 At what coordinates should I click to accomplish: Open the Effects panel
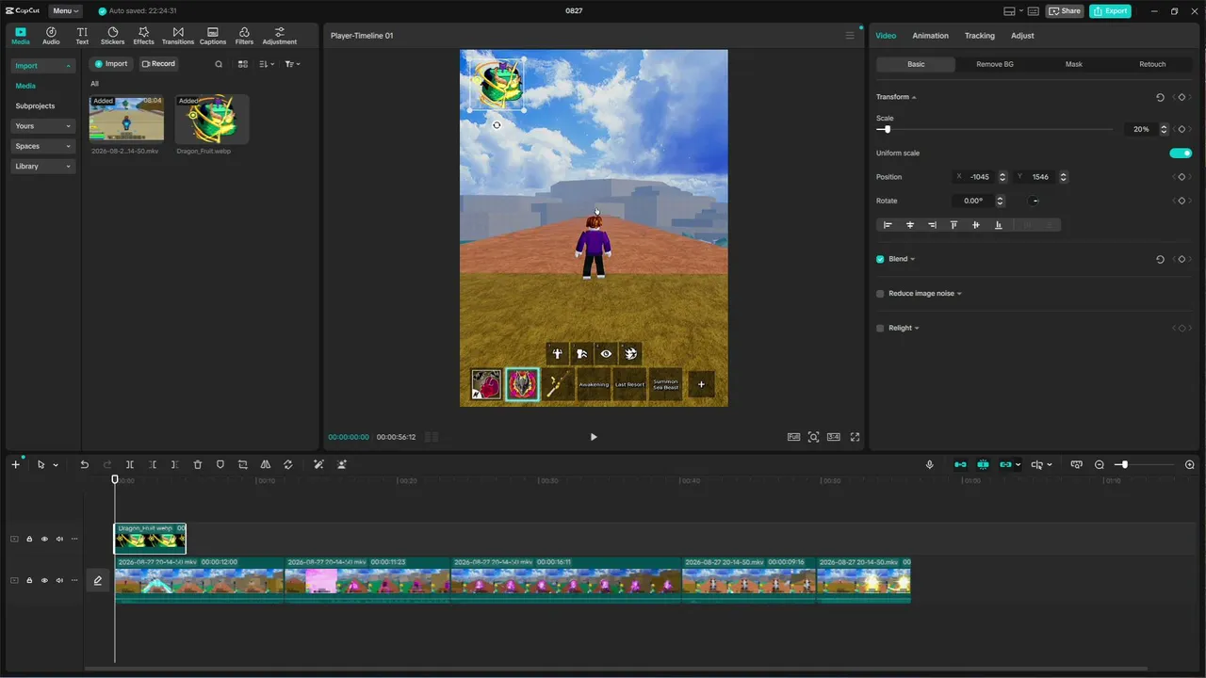pos(143,36)
